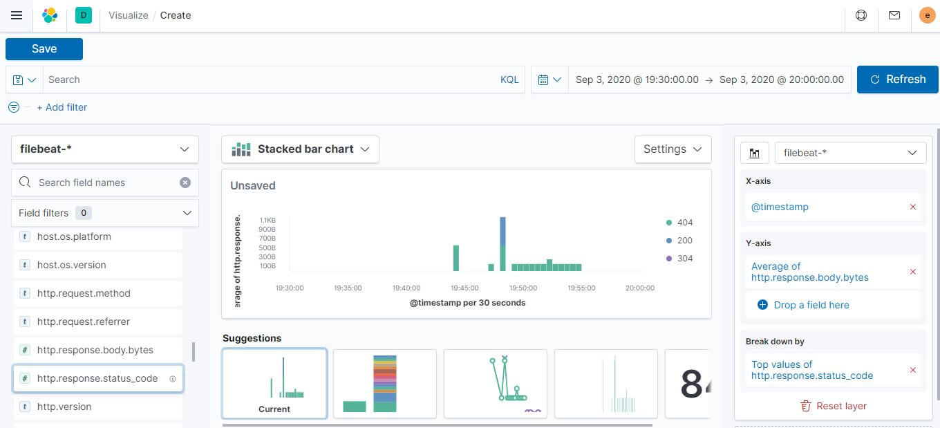
Task: Click the user avatar in the top bar
Action: pyautogui.click(x=928, y=15)
